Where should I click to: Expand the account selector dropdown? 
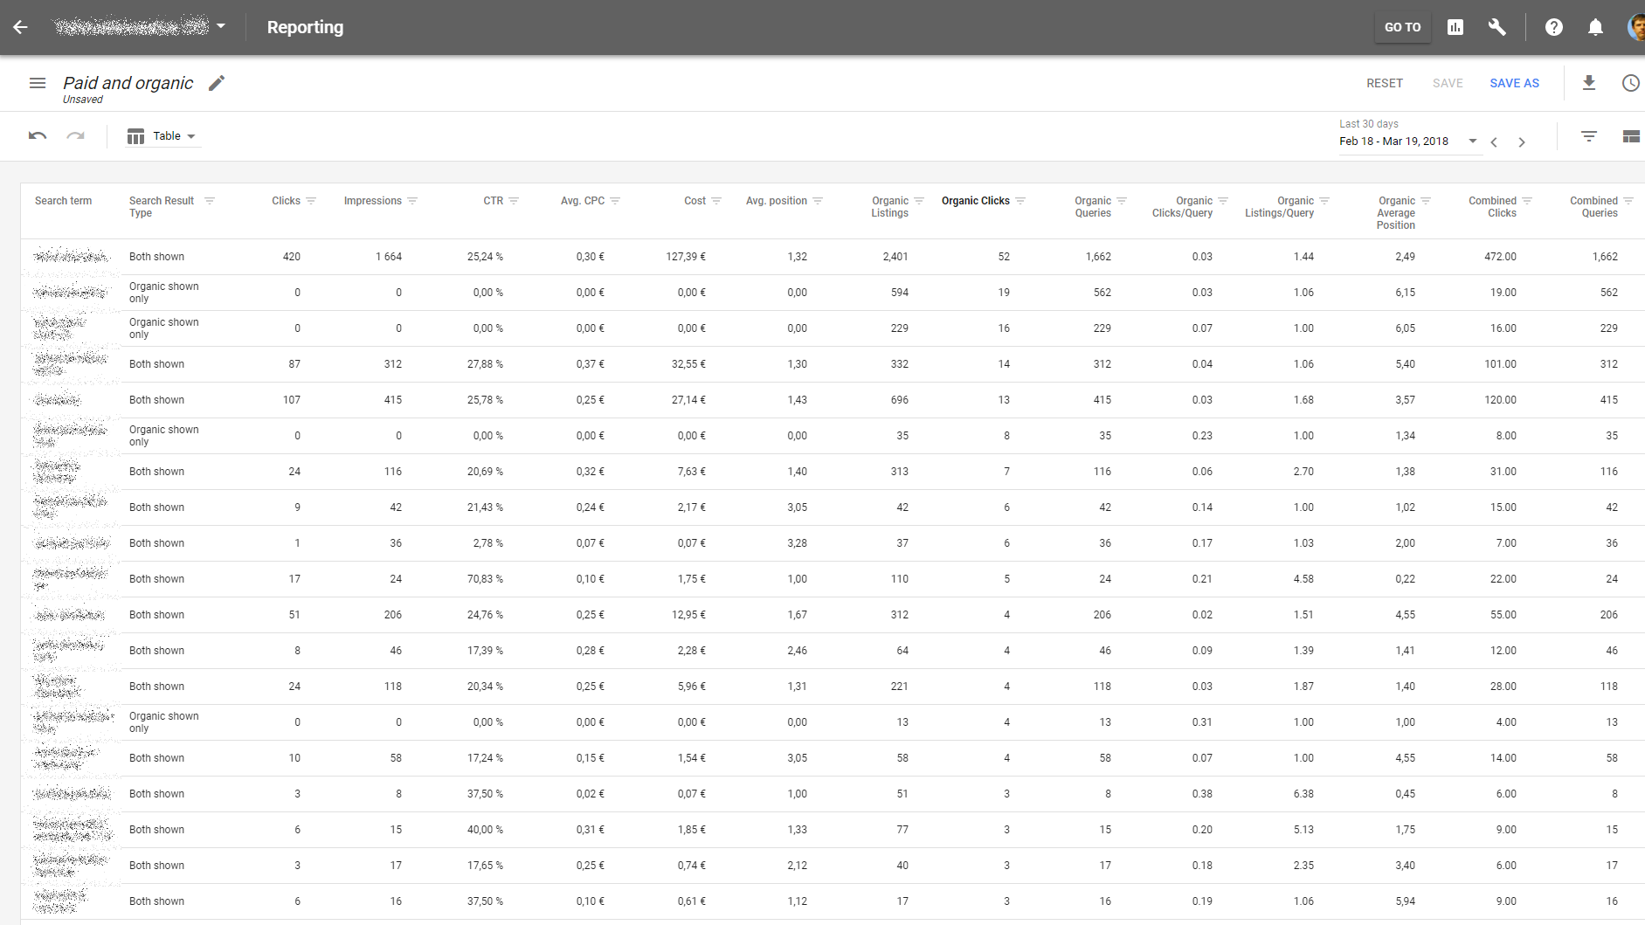[221, 26]
